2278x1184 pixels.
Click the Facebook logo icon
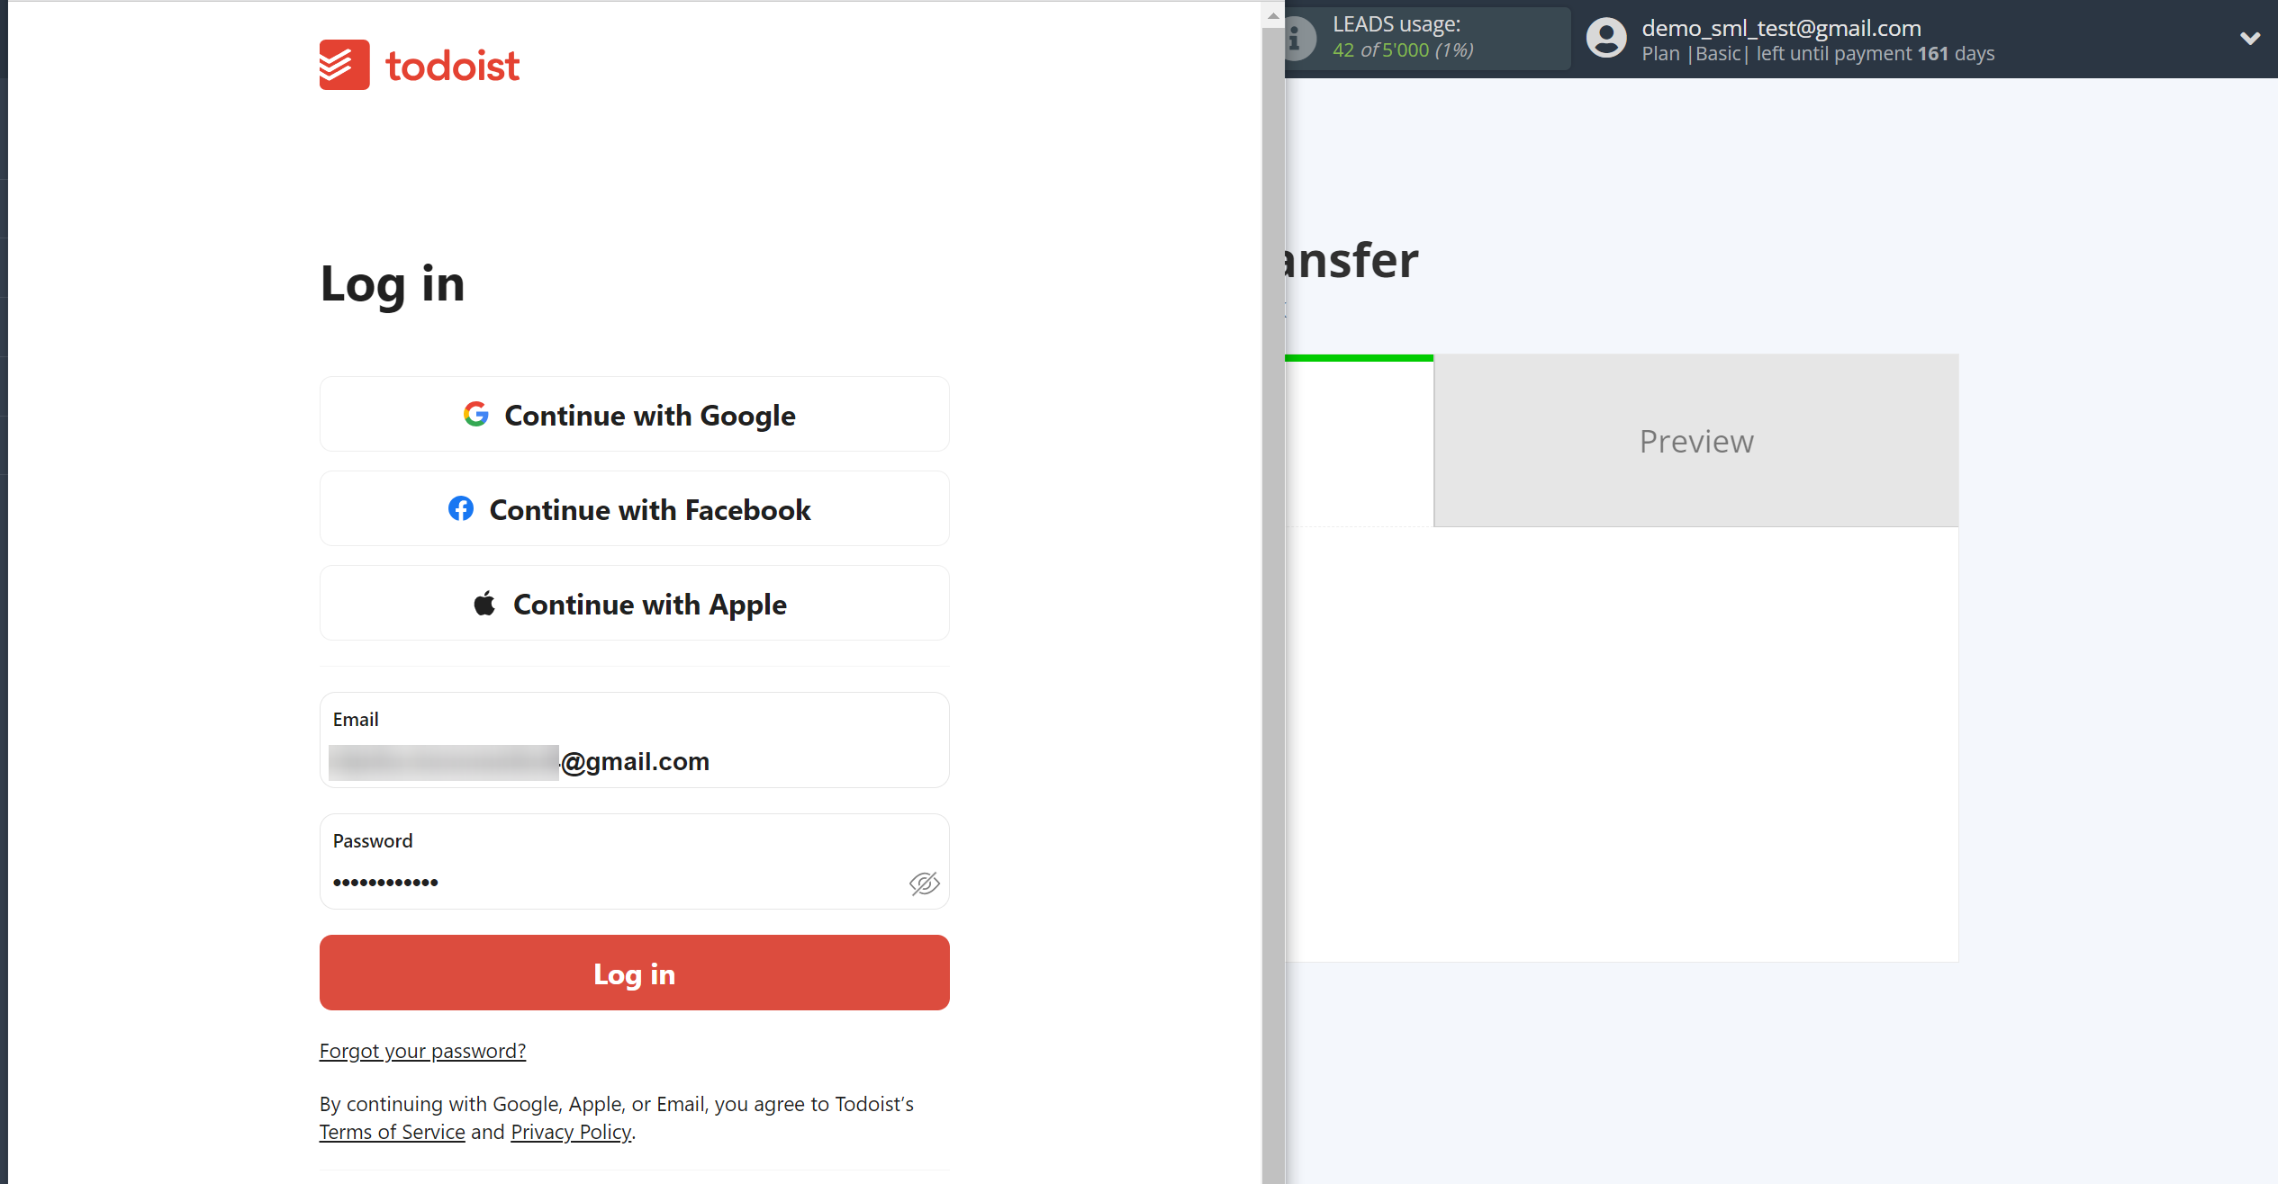[459, 509]
